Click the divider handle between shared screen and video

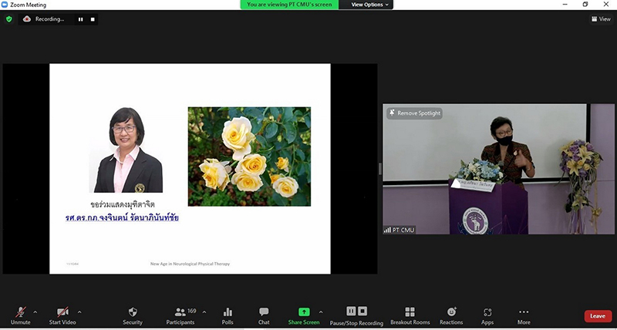pos(379,169)
